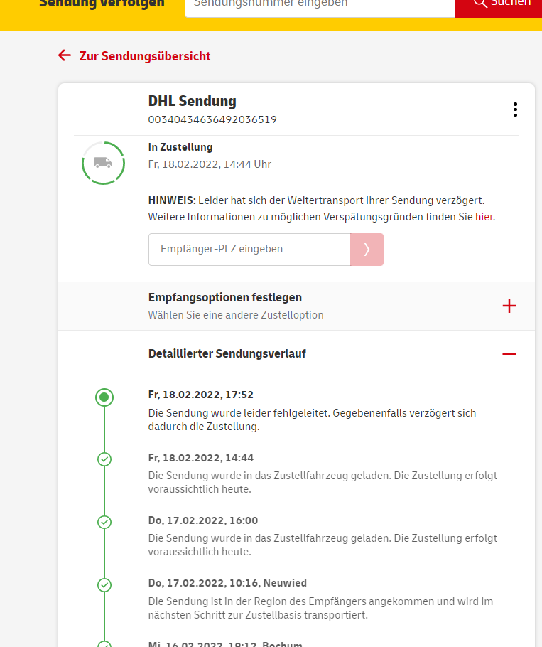Open the 'hier' delay reasons link

484,217
